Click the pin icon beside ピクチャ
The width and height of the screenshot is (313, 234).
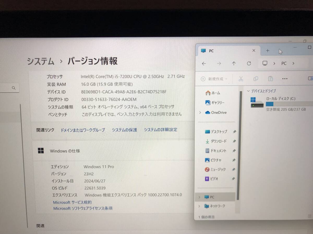click(x=234, y=160)
